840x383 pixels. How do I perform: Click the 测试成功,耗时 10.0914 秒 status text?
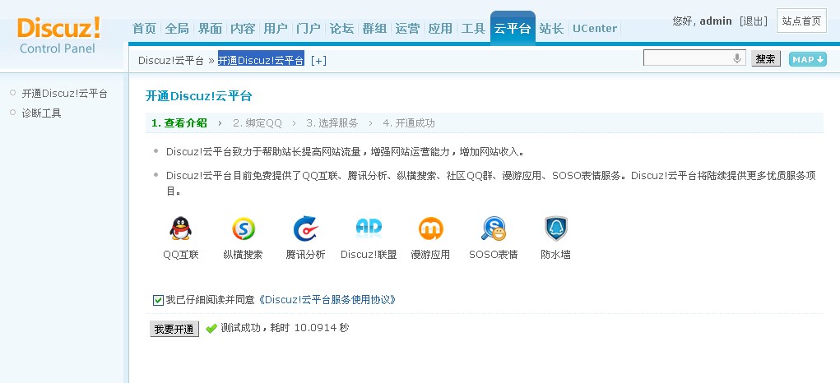285,327
